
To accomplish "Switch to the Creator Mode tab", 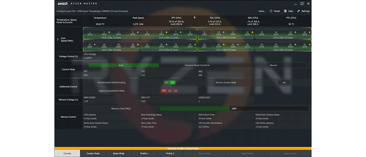I will tap(93, 153).
